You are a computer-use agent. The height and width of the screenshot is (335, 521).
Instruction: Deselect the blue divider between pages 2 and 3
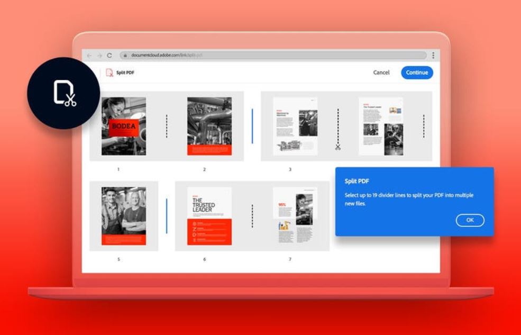pyautogui.click(x=252, y=126)
